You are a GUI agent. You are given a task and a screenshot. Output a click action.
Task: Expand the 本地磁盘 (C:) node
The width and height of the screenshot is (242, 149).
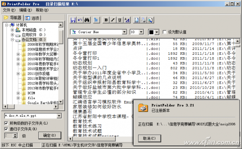click(x=12, y=30)
